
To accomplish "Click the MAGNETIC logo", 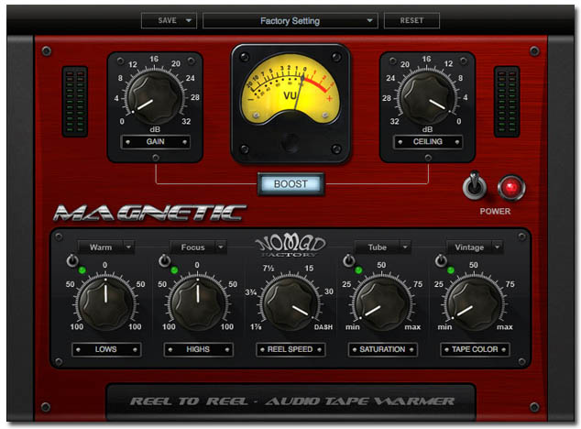I will tap(150, 214).
